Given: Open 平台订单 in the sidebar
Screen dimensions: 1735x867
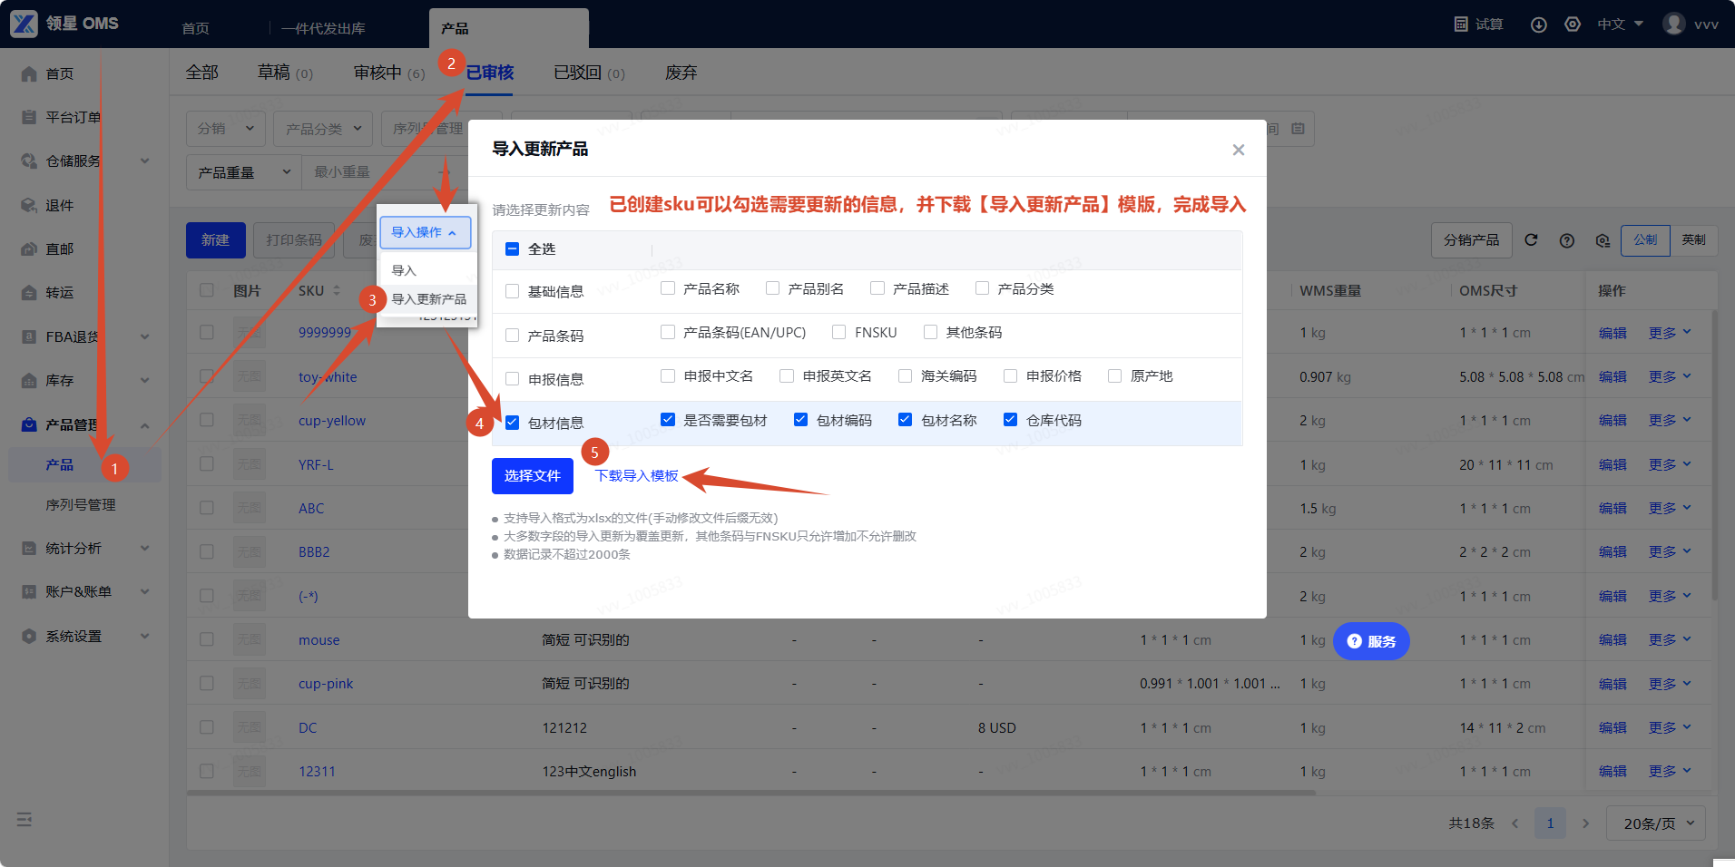Looking at the screenshot, I should 73,117.
